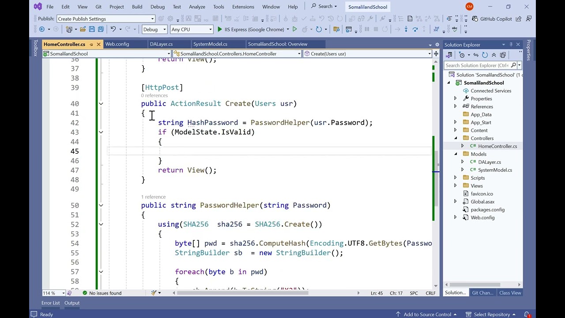The width and height of the screenshot is (565, 318).
Task: Open the Any CPU platform dropdown
Action: tap(210, 29)
